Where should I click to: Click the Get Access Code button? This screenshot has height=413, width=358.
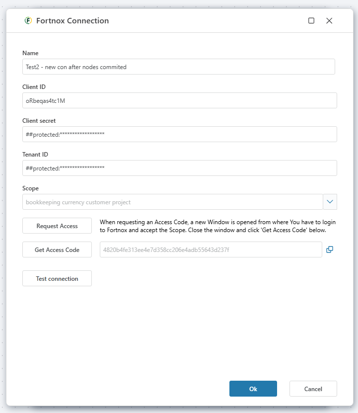coord(57,249)
